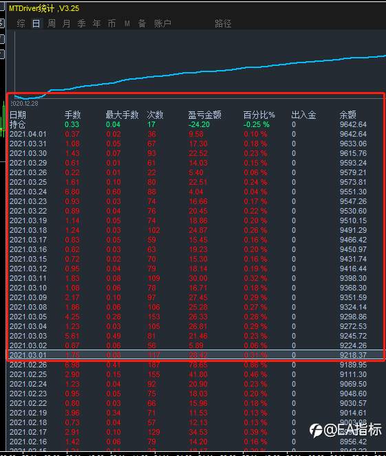386x456 pixels.
Task: Click the 最大手数 column header
Action: coord(122,115)
